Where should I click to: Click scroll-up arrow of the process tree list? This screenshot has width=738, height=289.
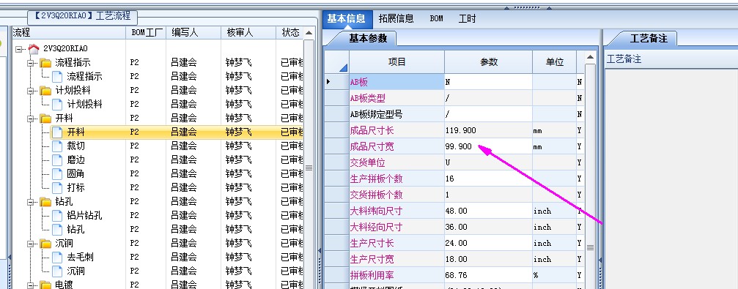(x=309, y=33)
